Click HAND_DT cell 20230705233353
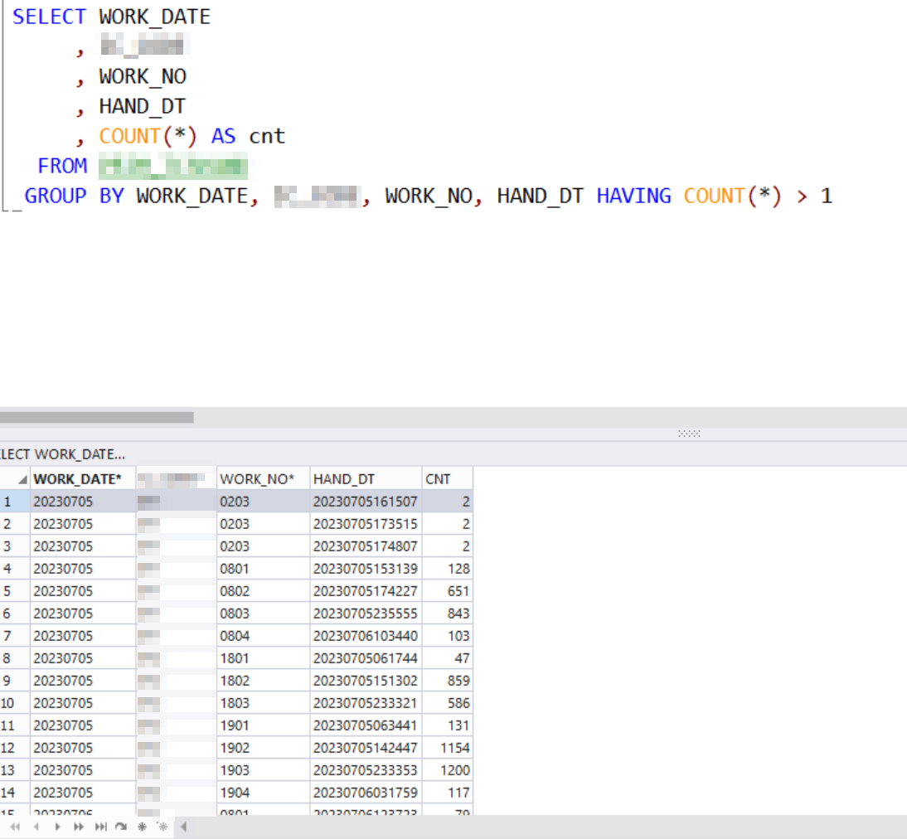Screen dimensions: 907x839 (x=366, y=770)
